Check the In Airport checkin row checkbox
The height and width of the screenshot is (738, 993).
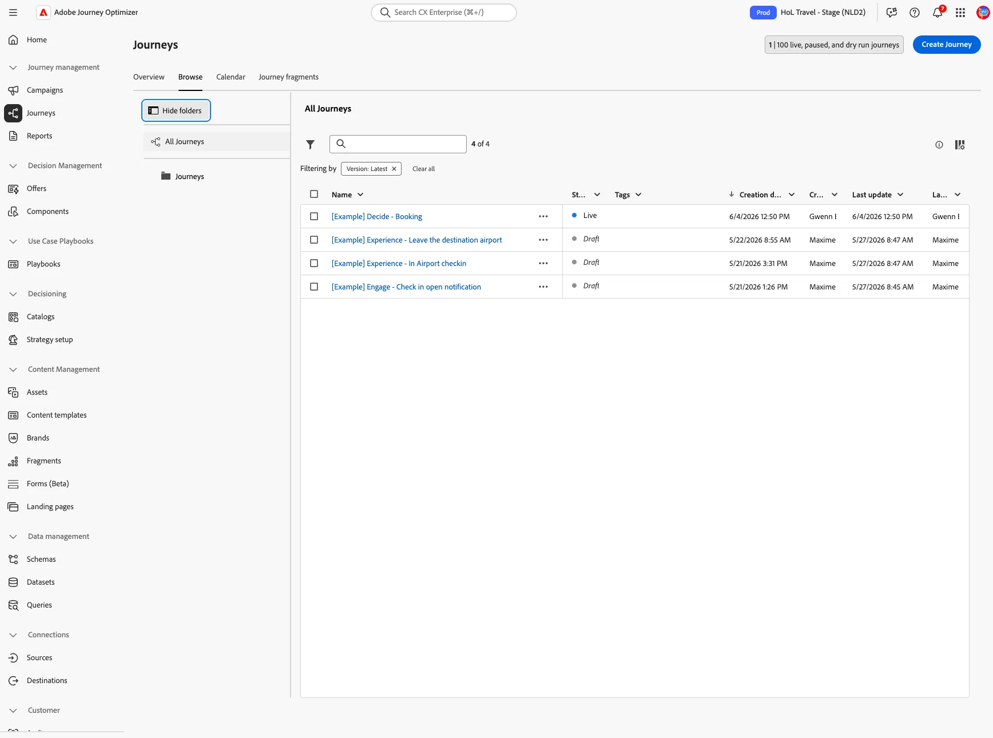click(314, 263)
